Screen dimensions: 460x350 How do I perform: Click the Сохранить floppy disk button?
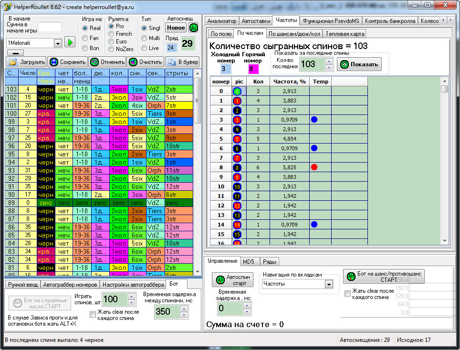[x=67, y=62]
